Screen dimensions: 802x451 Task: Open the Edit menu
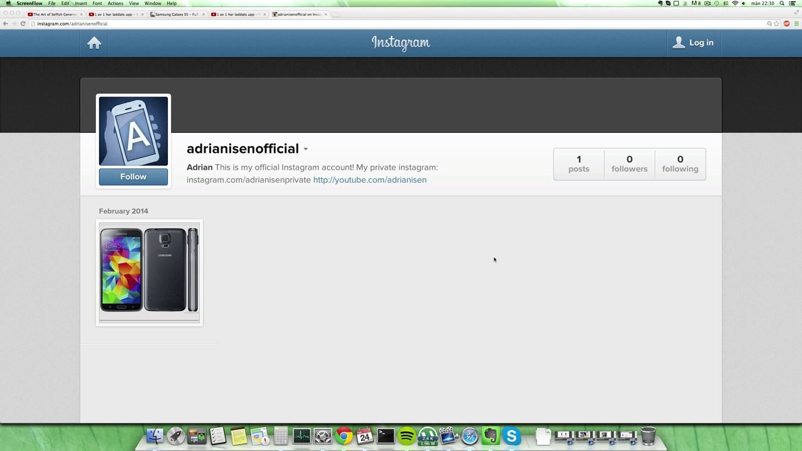[65, 3]
